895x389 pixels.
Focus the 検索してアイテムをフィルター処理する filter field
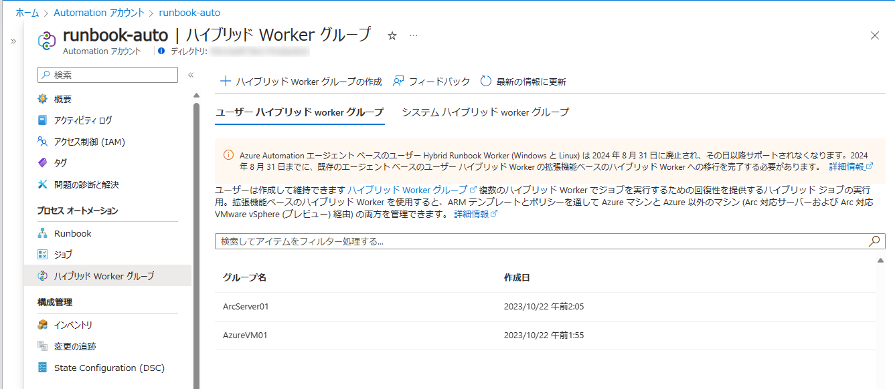(x=550, y=241)
